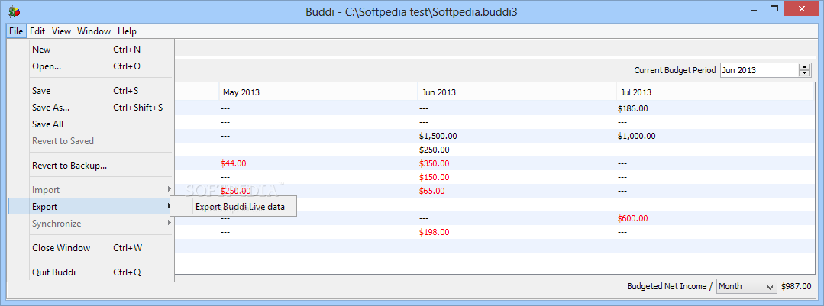Click the $987.00 net income value
The image size is (824, 306).
point(797,286)
